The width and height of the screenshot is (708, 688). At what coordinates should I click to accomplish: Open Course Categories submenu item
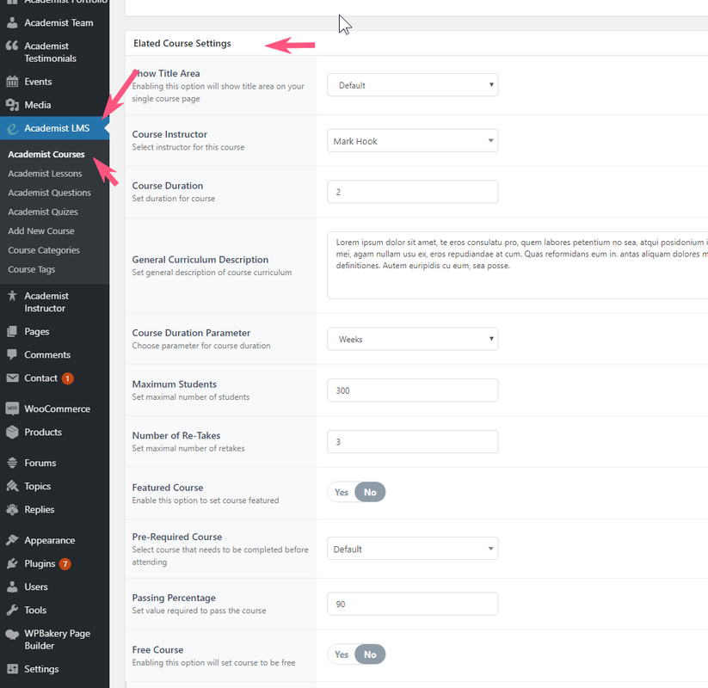tap(43, 250)
